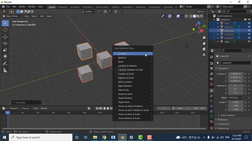Viewport: 252px width, 141px height.
Task: Hide Cube.004 in outliner
Action: [249, 38]
